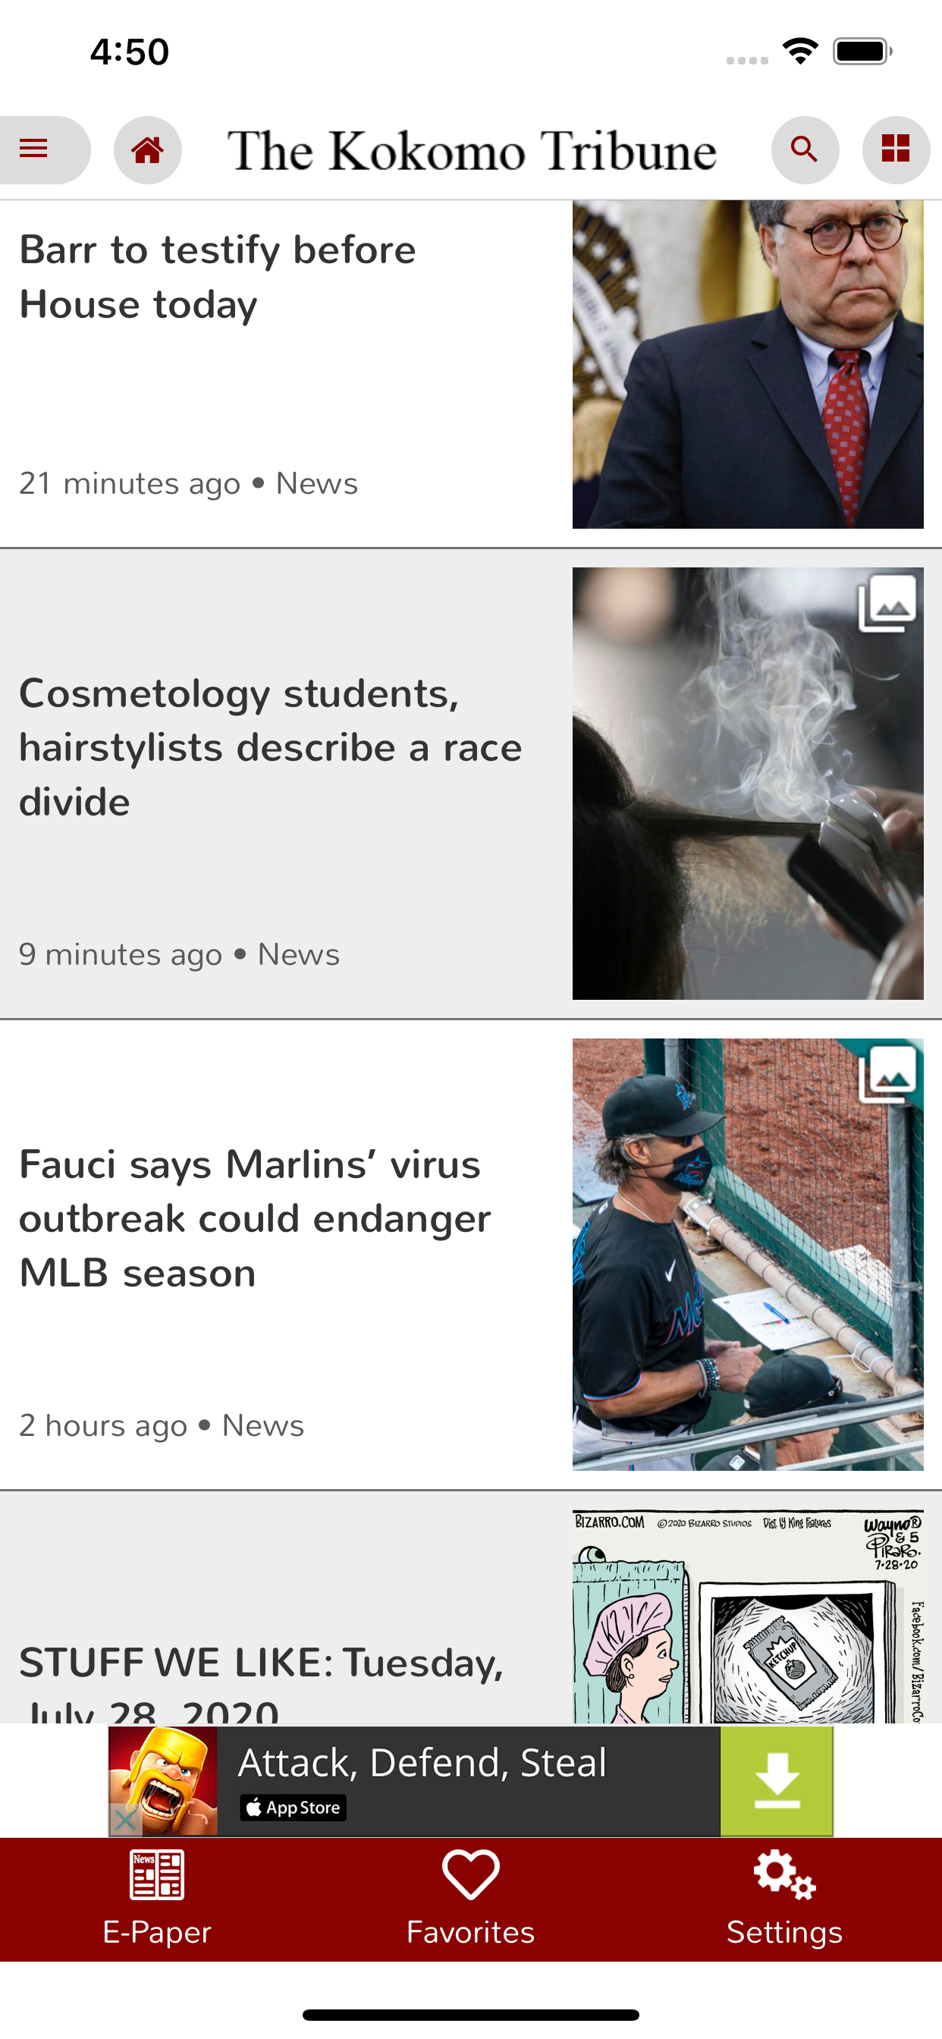
Task: Open cosmetology students race divide article
Action: [271, 747]
